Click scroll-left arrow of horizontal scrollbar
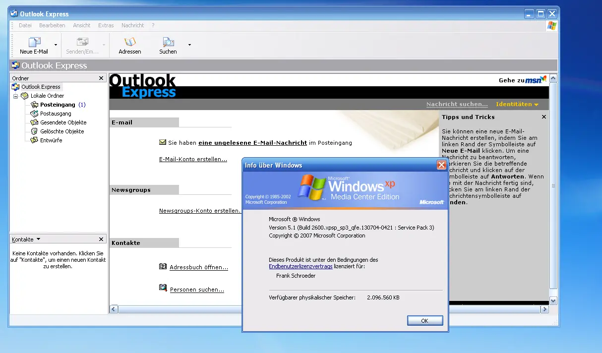Viewport: 602px width, 353px height. 114,309
